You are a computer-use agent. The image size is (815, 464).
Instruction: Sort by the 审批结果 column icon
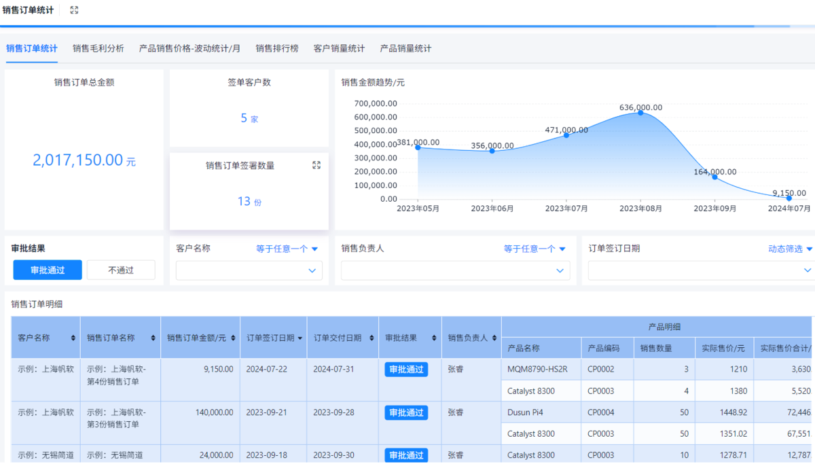tap(434, 338)
